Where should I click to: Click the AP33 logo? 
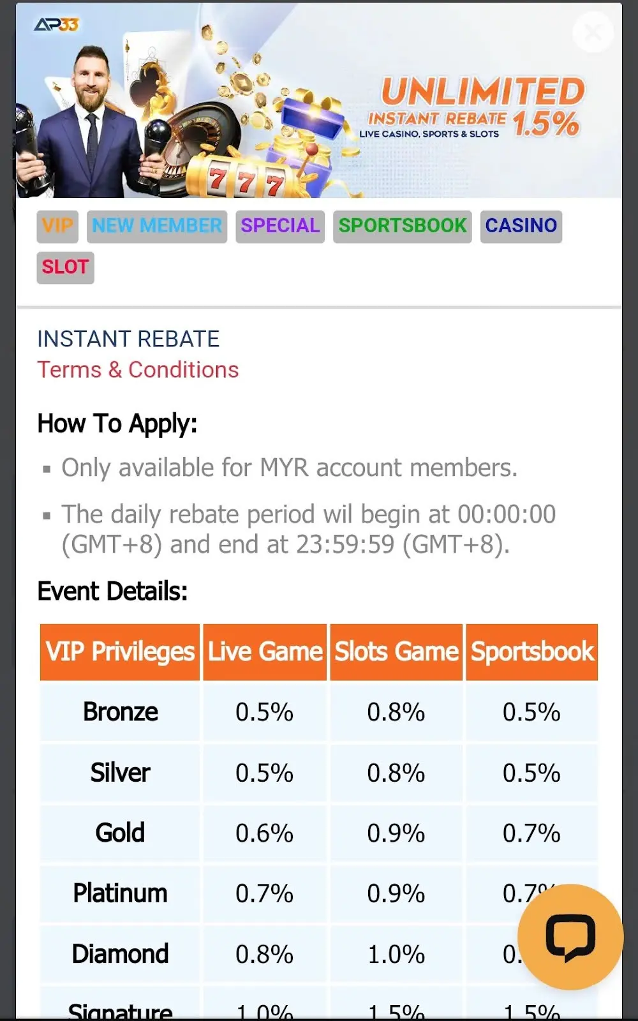click(x=56, y=25)
